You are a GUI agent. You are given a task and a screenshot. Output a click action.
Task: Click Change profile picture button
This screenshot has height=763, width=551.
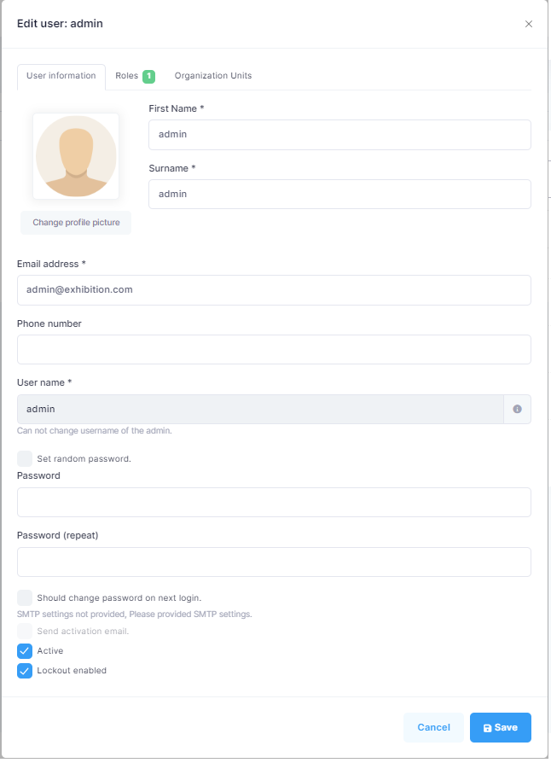click(x=76, y=223)
